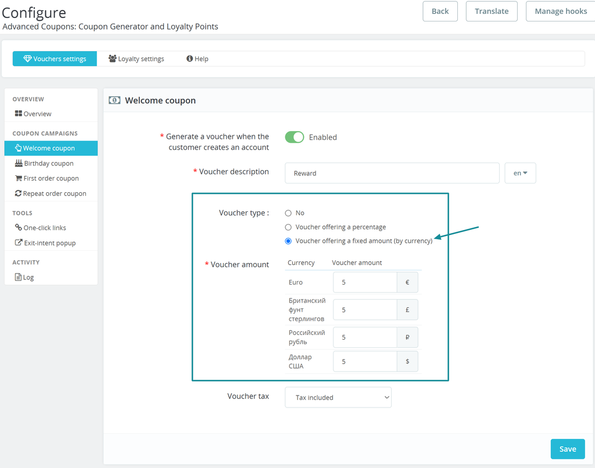Click the external link icon beside Exit-intent popup
595x468 pixels.
(x=18, y=243)
